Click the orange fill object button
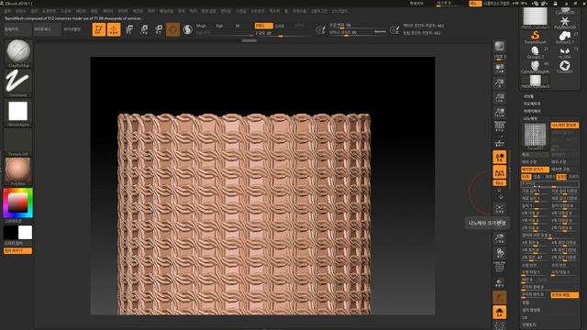Viewport: 587px width, 330px height. point(18,250)
